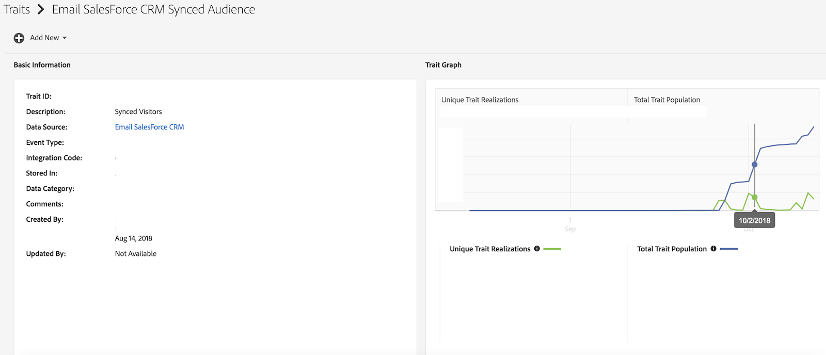Click the Data Category field label

click(50, 189)
